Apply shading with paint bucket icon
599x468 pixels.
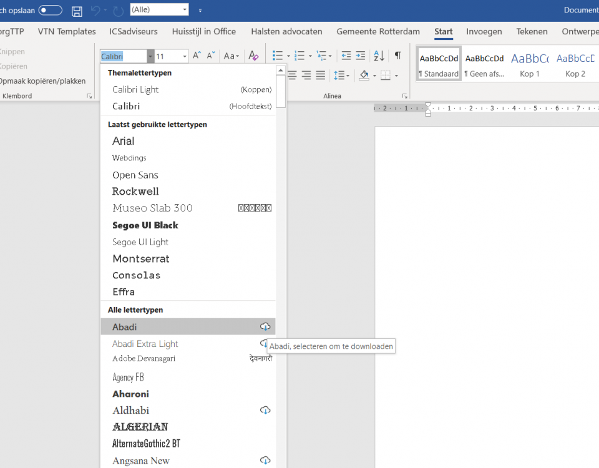(x=364, y=76)
